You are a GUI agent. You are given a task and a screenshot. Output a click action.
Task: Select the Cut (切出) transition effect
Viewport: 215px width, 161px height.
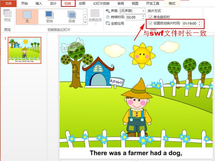(x=49, y=17)
